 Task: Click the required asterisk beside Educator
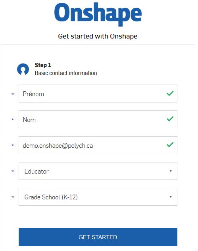(x=13, y=171)
